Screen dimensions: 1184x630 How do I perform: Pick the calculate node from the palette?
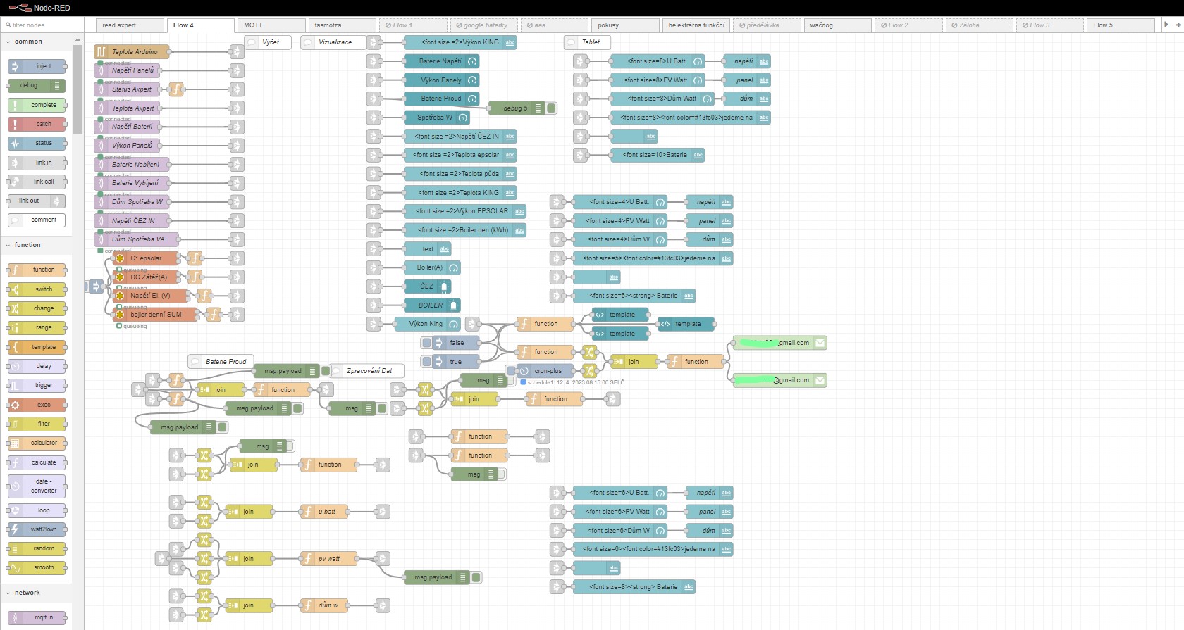click(x=37, y=462)
